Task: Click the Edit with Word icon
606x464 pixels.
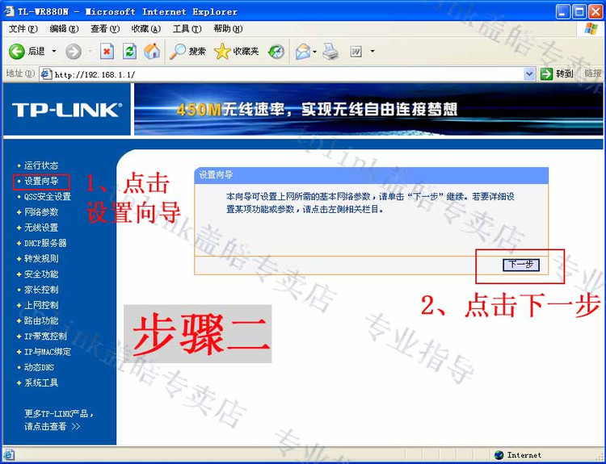Action: tap(356, 52)
